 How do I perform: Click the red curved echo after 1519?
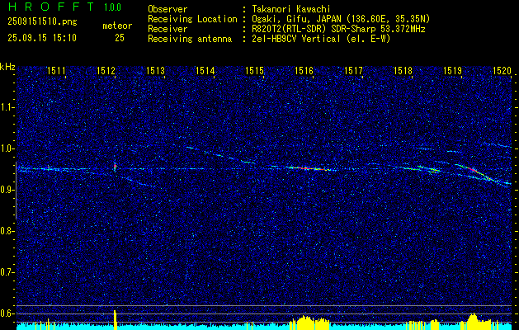tap(472, 170)
